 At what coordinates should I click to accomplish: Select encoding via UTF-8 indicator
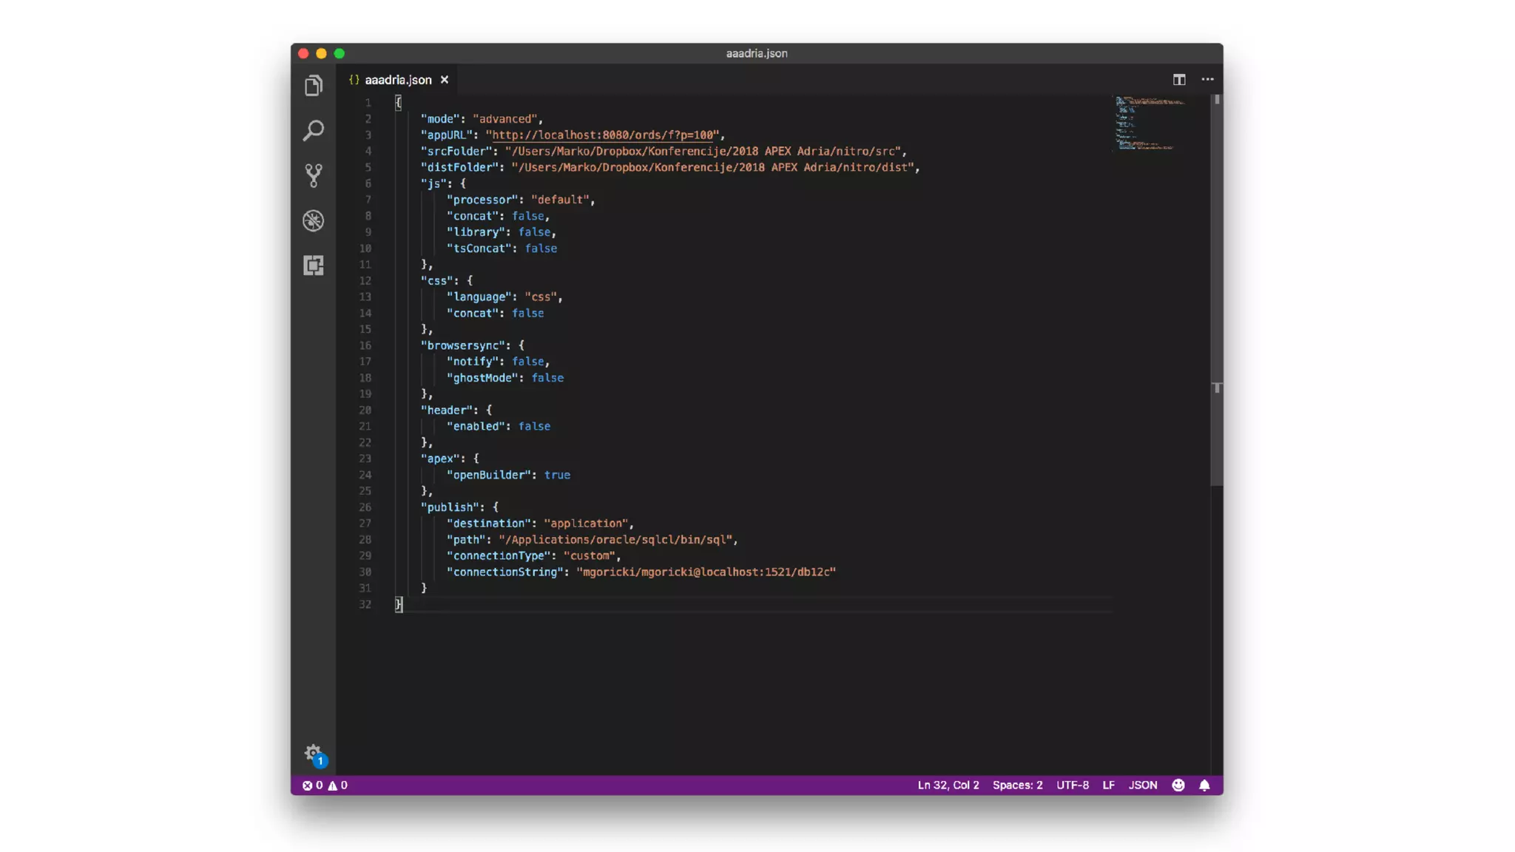[x=1072, y=785]
